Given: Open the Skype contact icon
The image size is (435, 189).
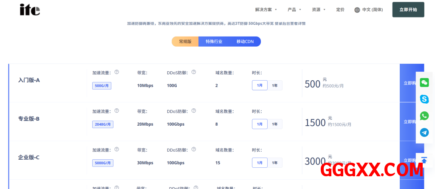Looking at the screenshot, I should (x=424, y=99).
